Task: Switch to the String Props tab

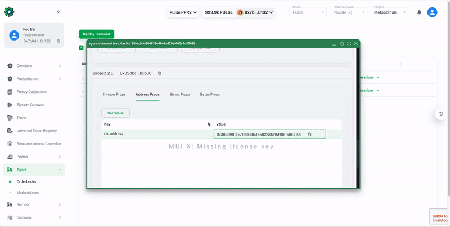Action: (x=179, y=95)
